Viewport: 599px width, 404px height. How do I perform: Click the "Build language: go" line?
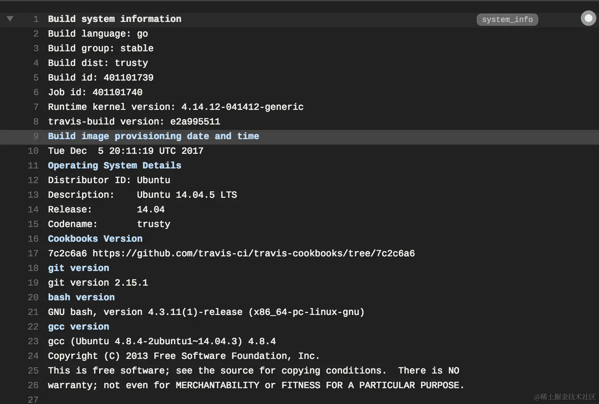pos(98,34)
